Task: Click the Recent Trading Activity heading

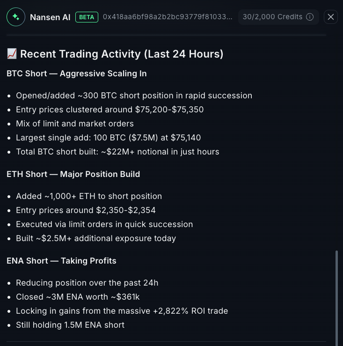Action: point(122,54)
